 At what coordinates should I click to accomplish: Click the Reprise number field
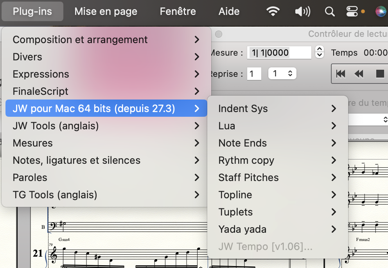[254, 74]
